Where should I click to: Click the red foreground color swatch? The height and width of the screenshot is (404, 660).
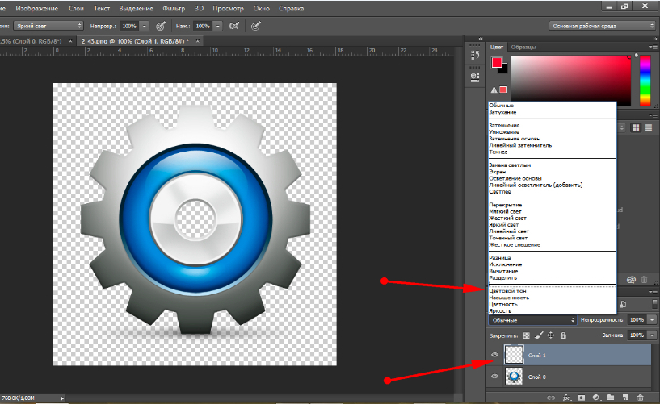pyautogui.click(x=497, y=63)
